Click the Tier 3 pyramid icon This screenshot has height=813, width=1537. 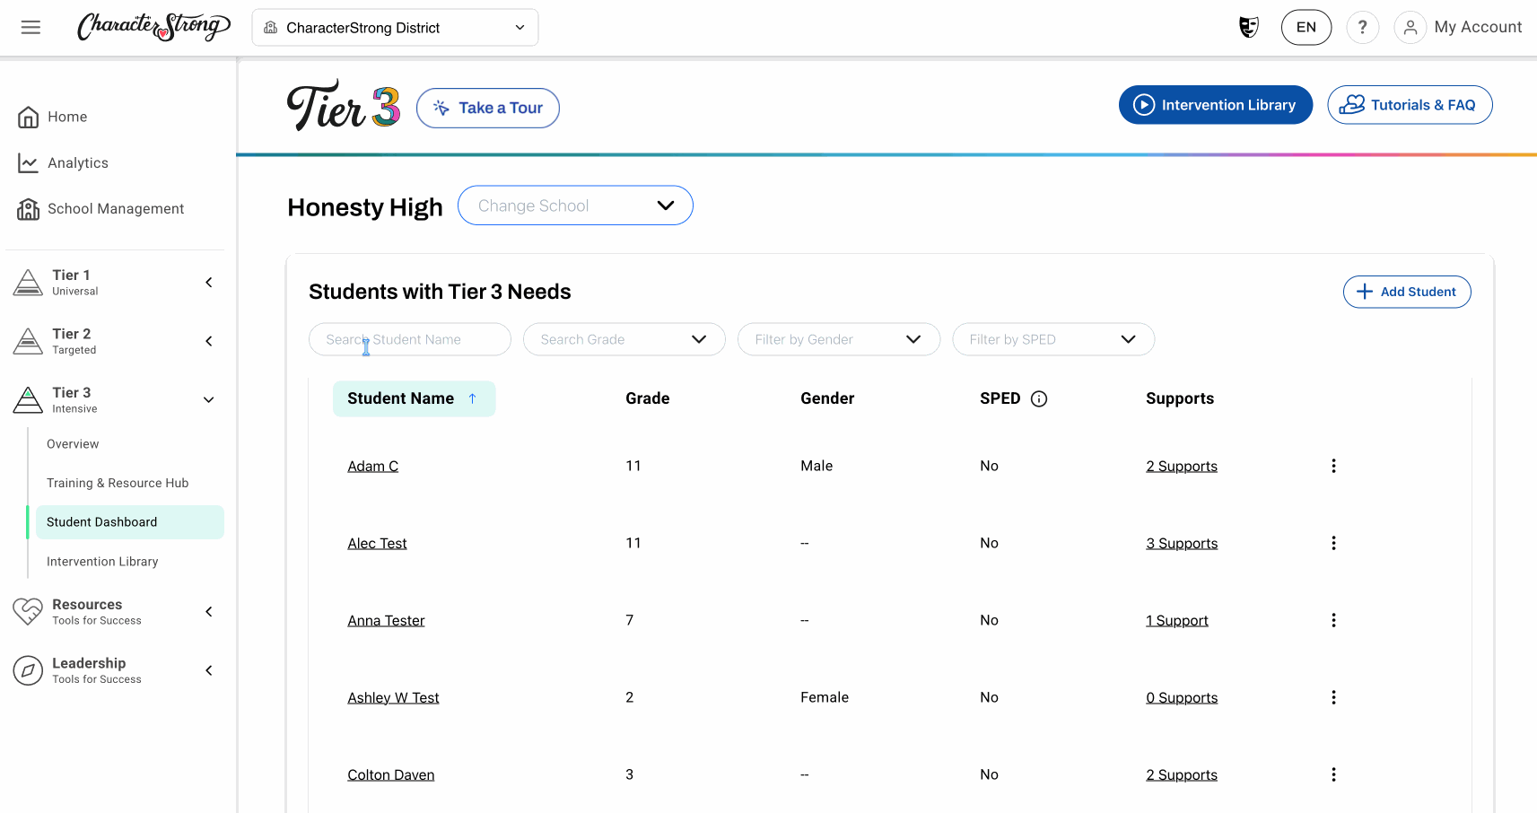click(28, 399)
